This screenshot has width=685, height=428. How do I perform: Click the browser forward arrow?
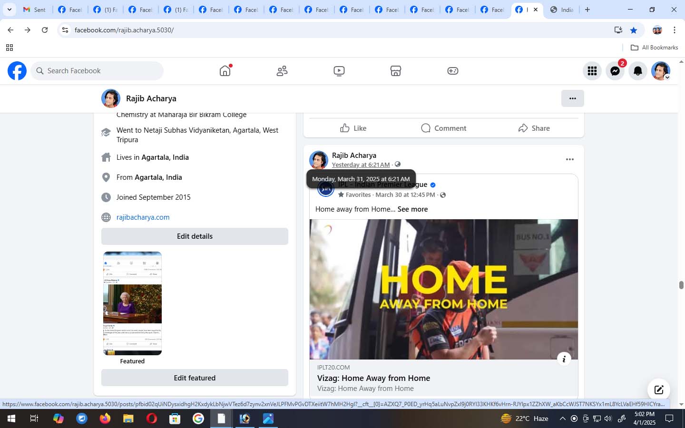pyautogui.click(x=28, y=30)
